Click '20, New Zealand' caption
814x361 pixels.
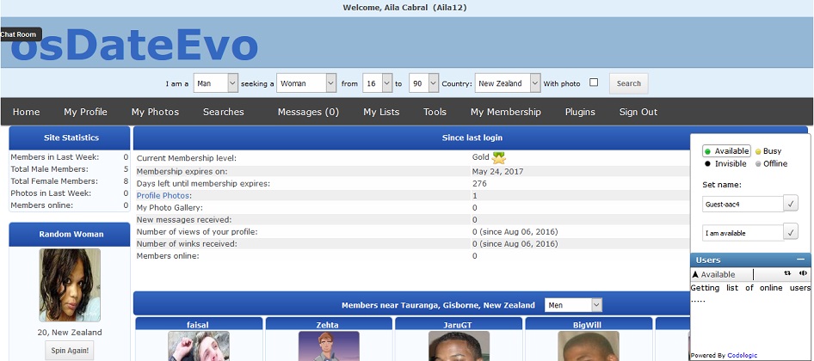pos(70,333)
